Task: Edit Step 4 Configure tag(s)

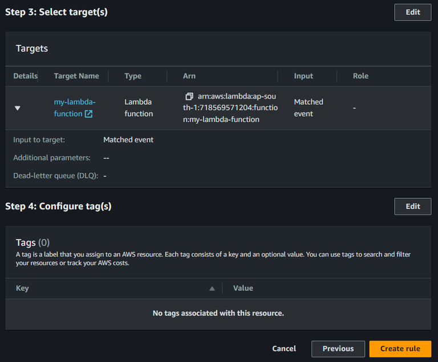Action: point(412,207)
